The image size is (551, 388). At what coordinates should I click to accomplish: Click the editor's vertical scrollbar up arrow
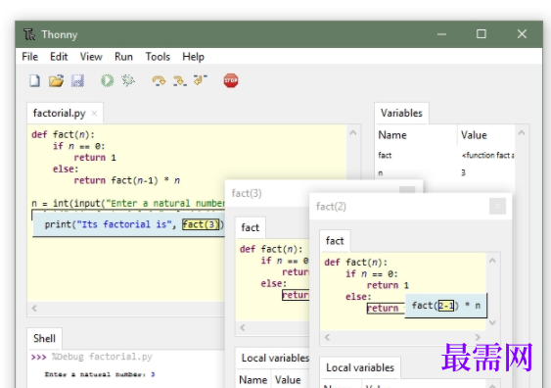pyautogui.click(x=353, y=133)
